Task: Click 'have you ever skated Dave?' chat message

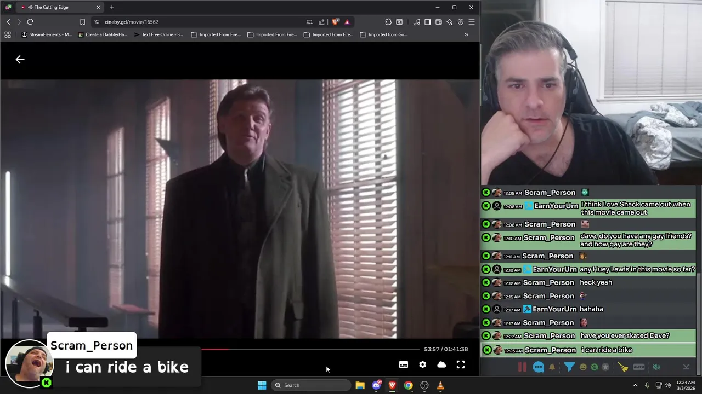Action: pyautogui.click(x=625, y=336)
